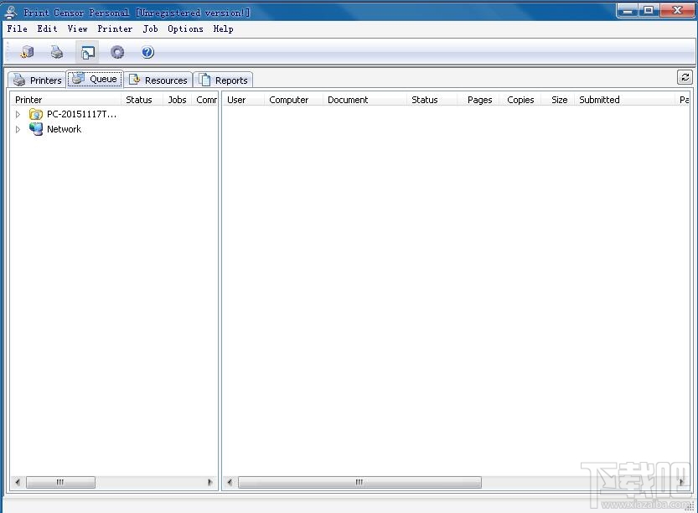698x513 pixels.
Task: Minimize the Print Censor window
Action: coord(628,10)
